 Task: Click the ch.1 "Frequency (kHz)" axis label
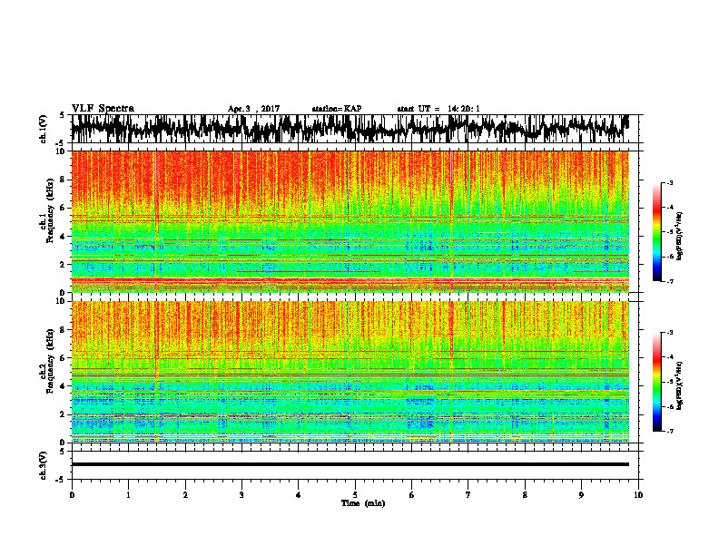tap(50, 210)
